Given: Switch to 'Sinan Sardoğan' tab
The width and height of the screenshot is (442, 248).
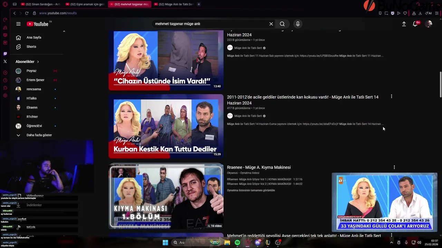Looking at the screenshot, I should point(40,4).
